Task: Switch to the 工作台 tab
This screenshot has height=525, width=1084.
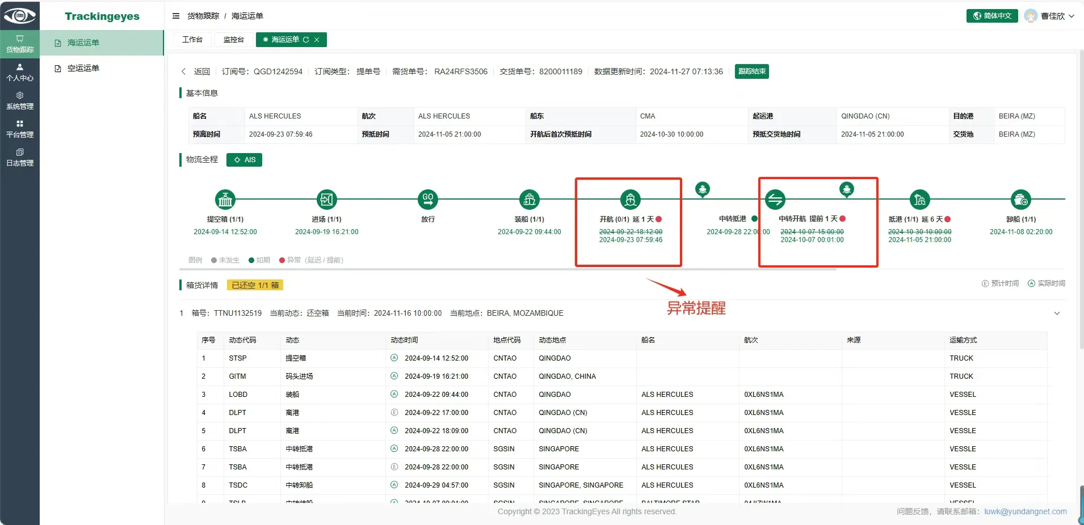Action: (192, 40)
